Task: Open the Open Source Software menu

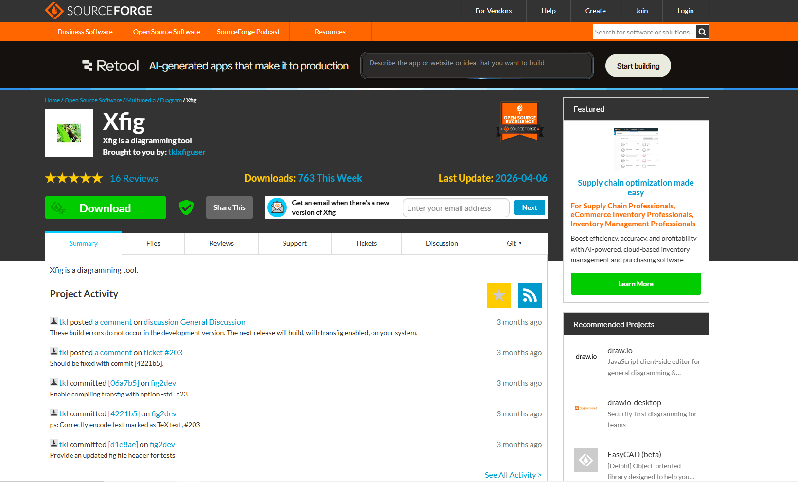Action: coord(167,32)
